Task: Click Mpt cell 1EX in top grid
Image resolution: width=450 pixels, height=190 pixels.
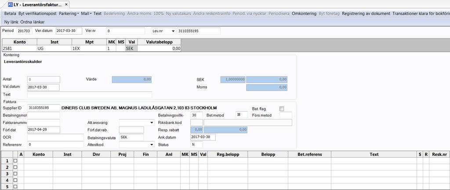Action: coord(89,49)
